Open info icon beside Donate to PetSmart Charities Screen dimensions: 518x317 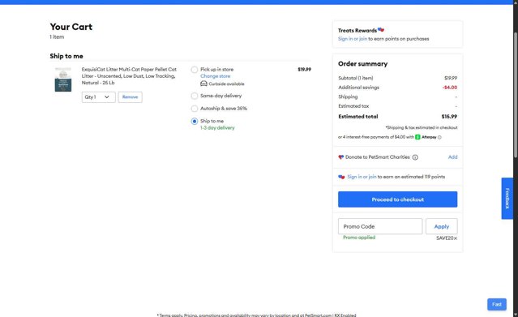click(415, 157)
